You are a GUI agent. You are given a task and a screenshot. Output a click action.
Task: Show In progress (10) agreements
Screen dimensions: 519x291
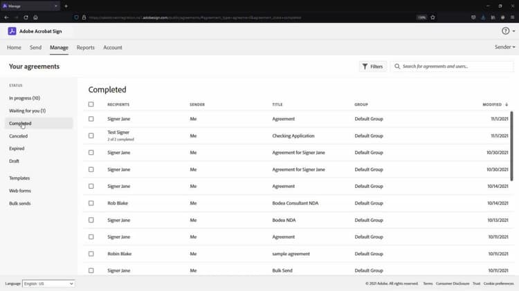(x=24, y=98)
